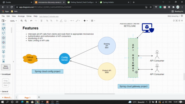The height and width of the screenshot is (104, 185).
Task: Open the Chrome extensions puzzle icon
Action: (173, 7)
